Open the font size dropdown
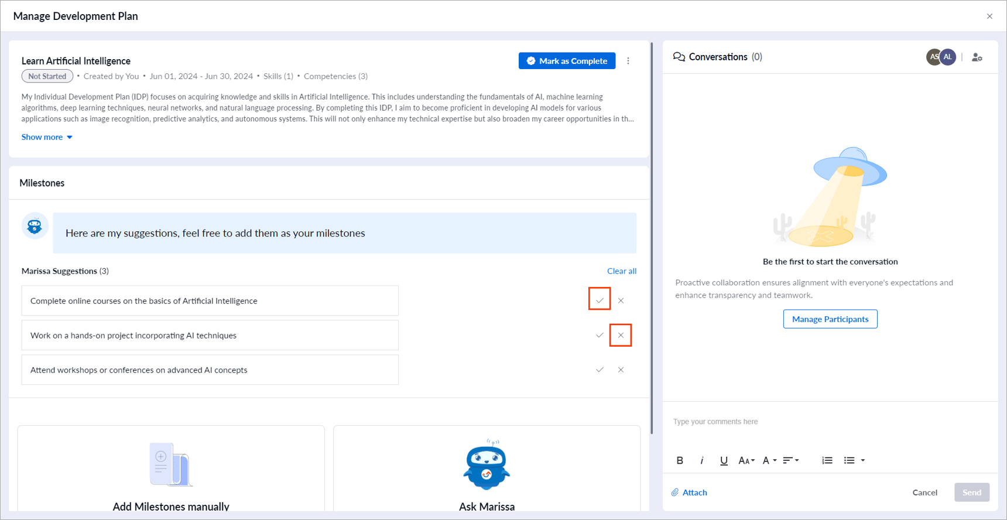 tap(746, 460)
